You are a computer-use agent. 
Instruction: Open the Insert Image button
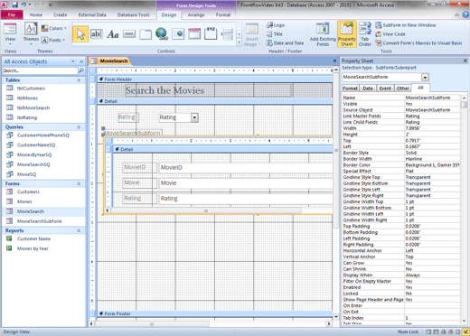click(x=252, y=34)
